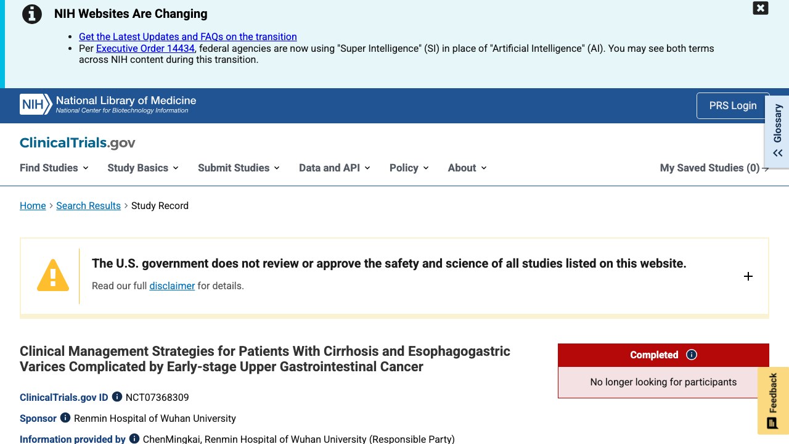Image resolution: width=789 pixels, height=444 pixels.
Task: Click the info icon beside Information provided by
Action: click(134, 439)
